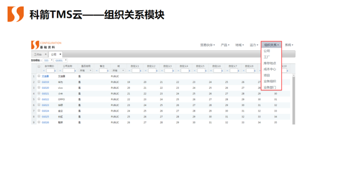Viewport: 345px width, 194px height.
Task: Clear the 公司名称 filter field
Action: pos(75,71)
